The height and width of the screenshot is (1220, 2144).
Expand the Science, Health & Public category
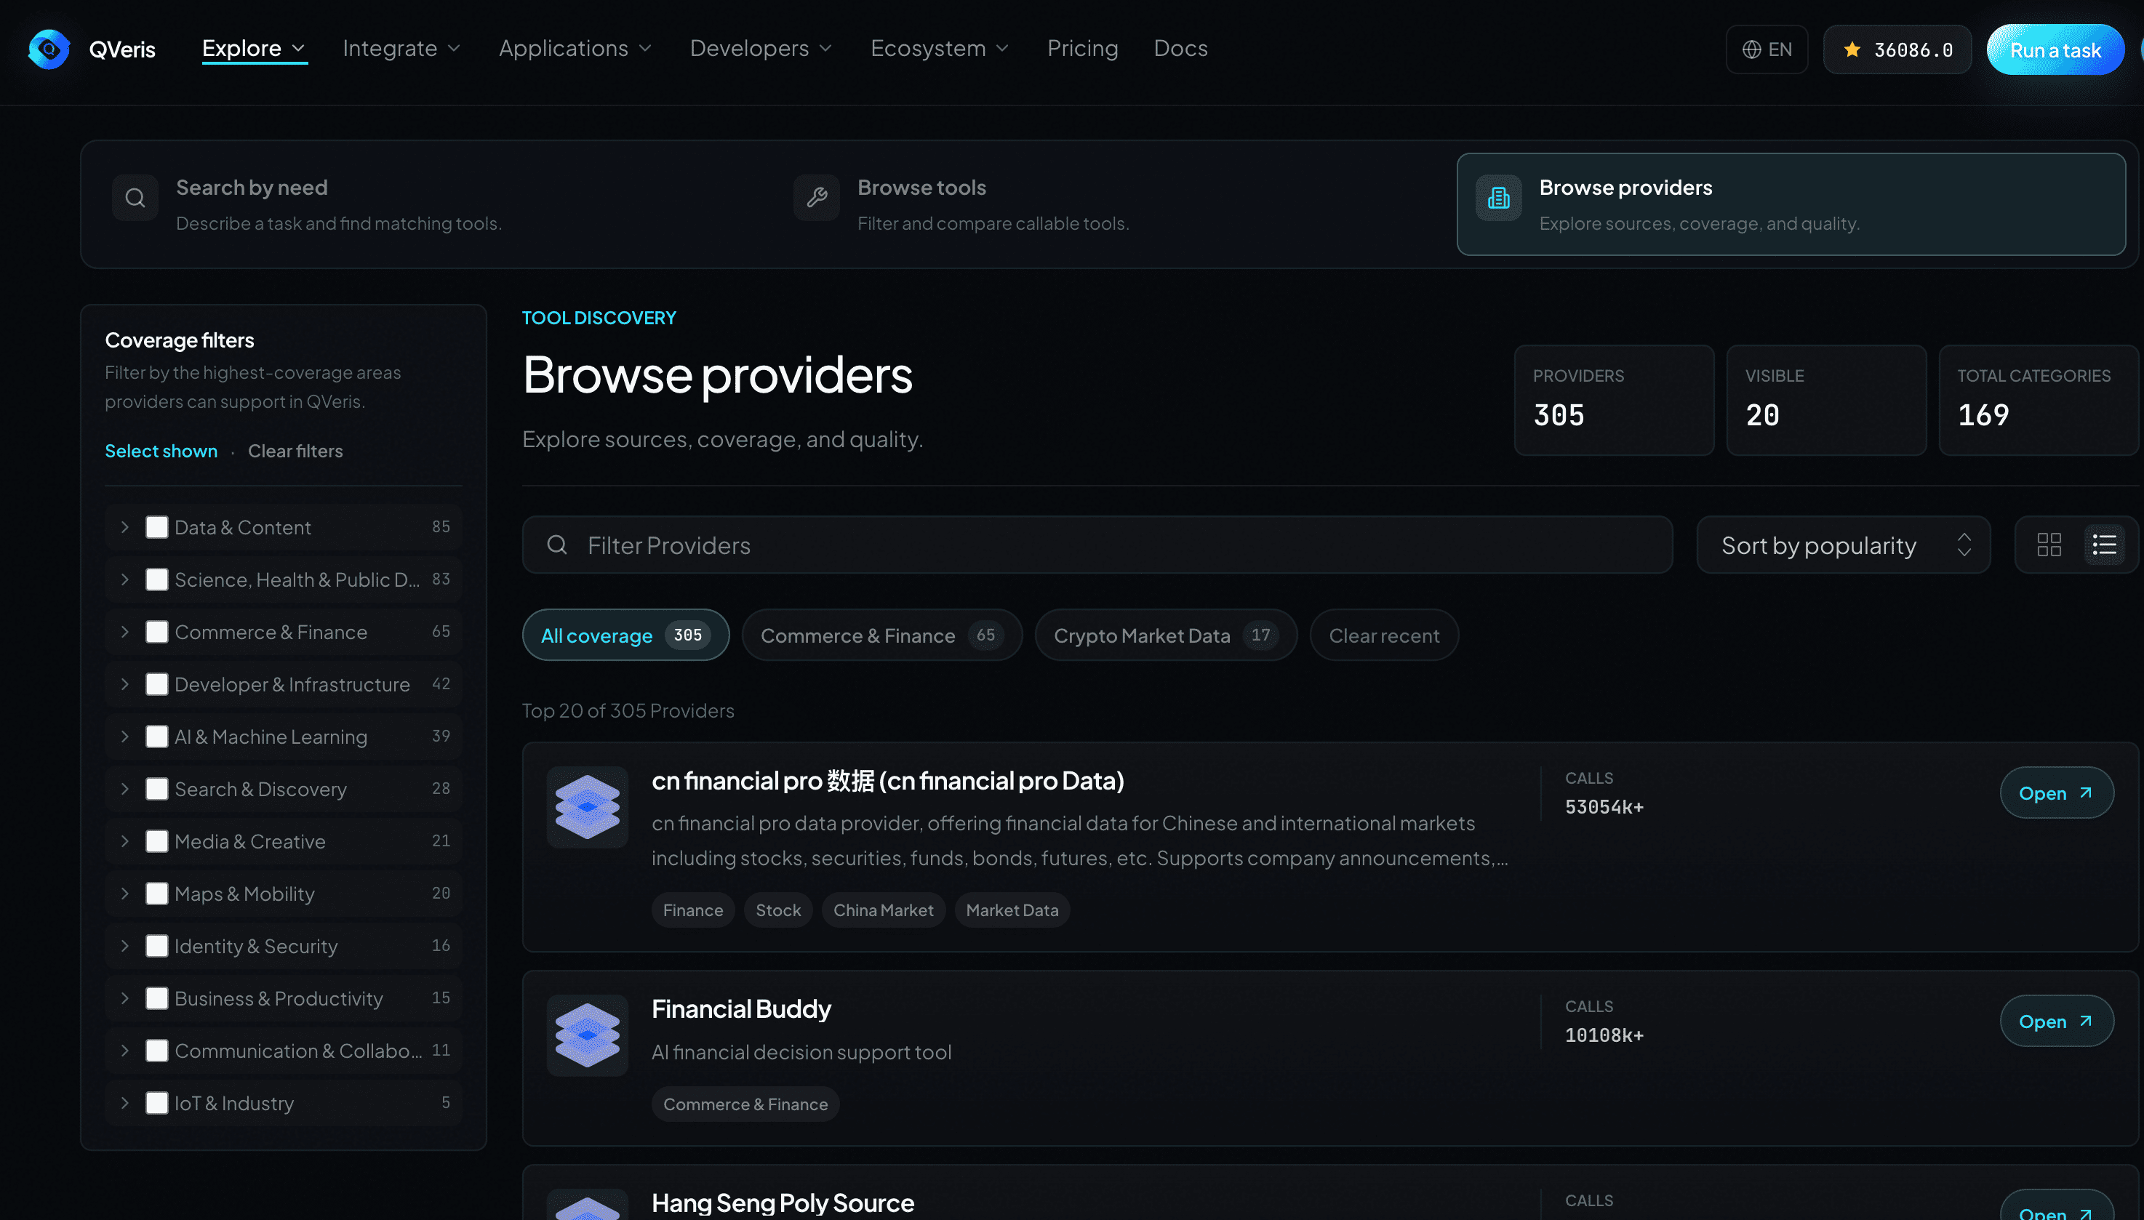[x=125, y=580]
